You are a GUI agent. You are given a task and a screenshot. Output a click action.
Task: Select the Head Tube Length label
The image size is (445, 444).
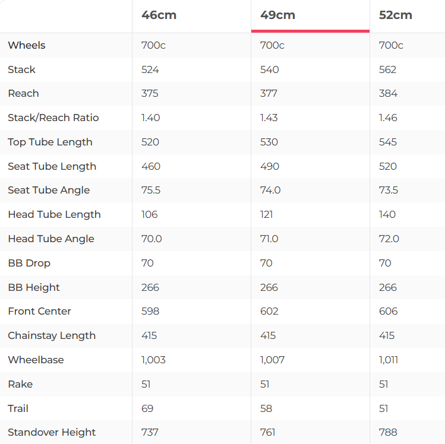pos(54,214)
